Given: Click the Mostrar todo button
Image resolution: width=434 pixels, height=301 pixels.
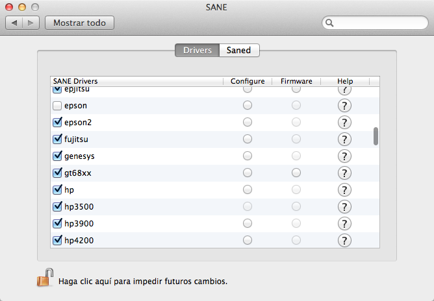Looking at the screenshot, I should coord(79,23).
